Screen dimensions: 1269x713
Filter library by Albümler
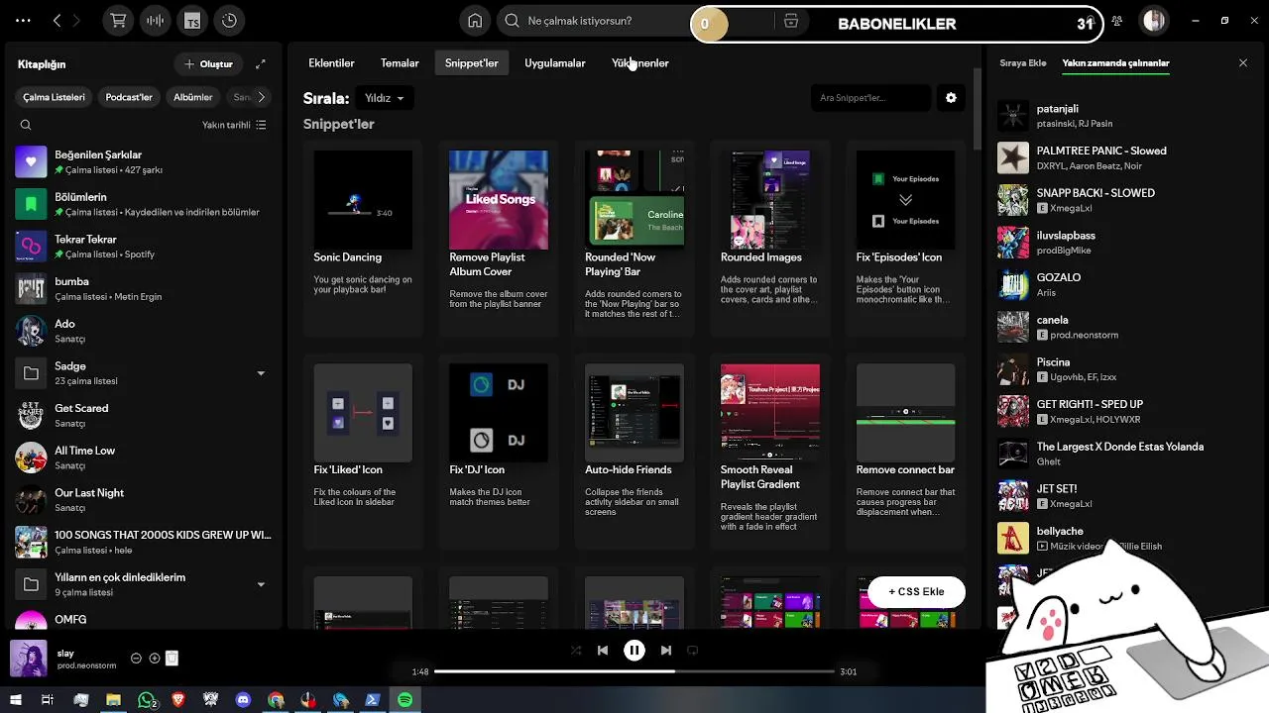[x=193, y=97]
